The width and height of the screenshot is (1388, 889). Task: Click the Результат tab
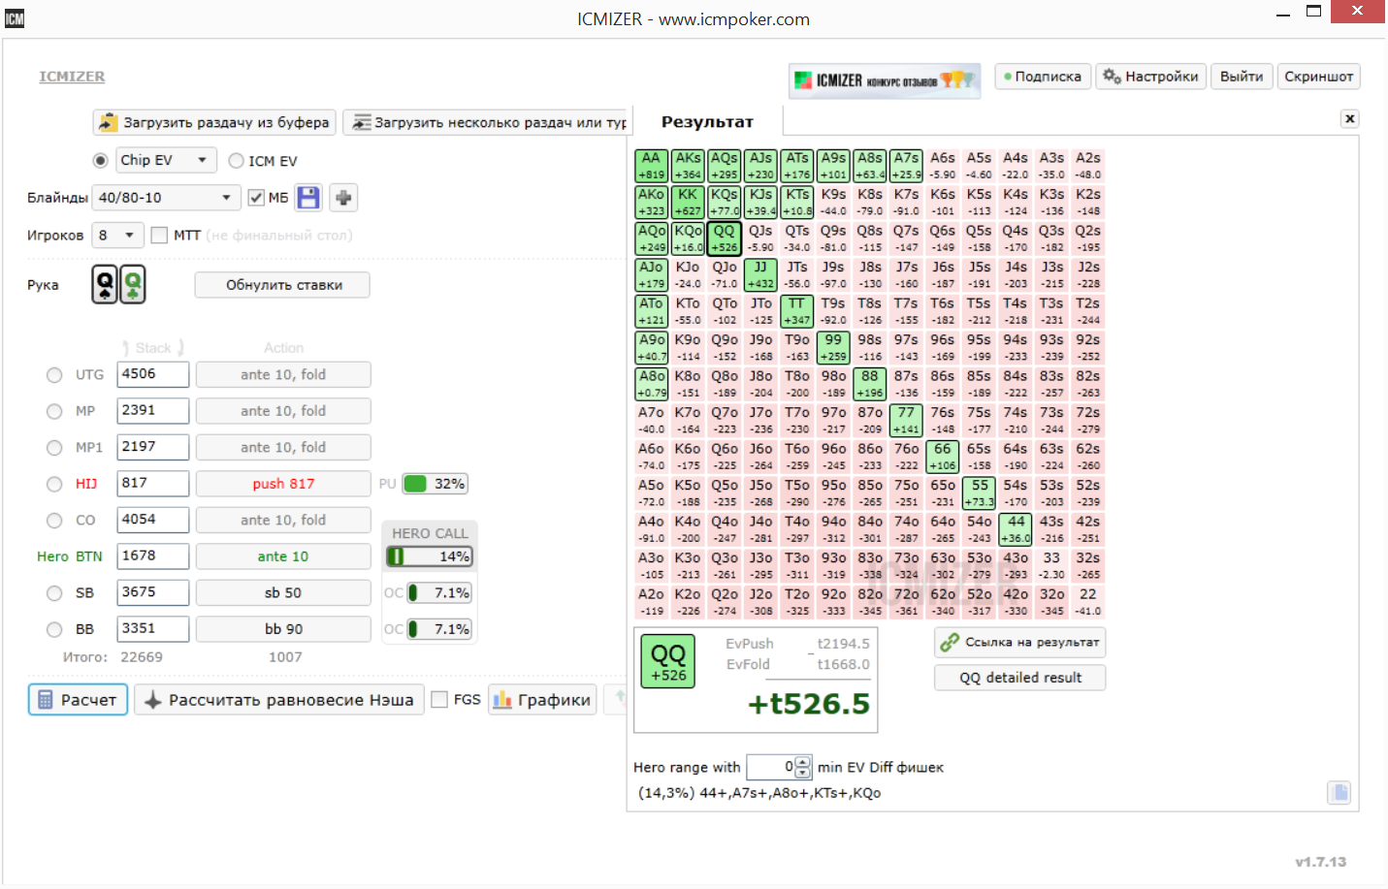(x=707, y=122)
